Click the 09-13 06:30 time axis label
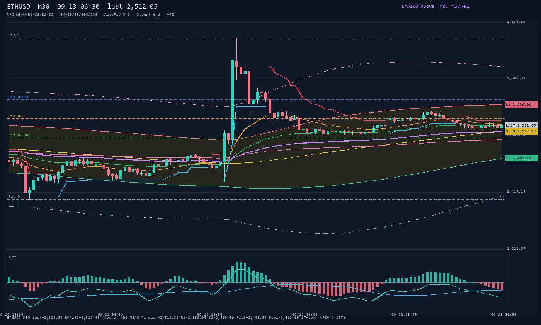Screen dimensions: 541x325 pos(504,315)
